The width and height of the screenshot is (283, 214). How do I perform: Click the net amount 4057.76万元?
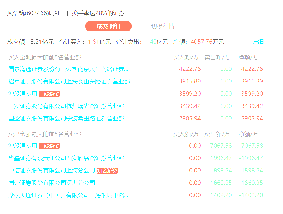tap(207, 42)
